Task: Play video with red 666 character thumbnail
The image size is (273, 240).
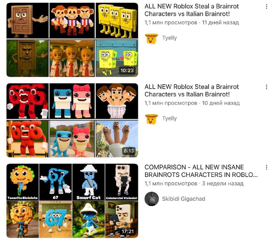Action: click(72, 120)
